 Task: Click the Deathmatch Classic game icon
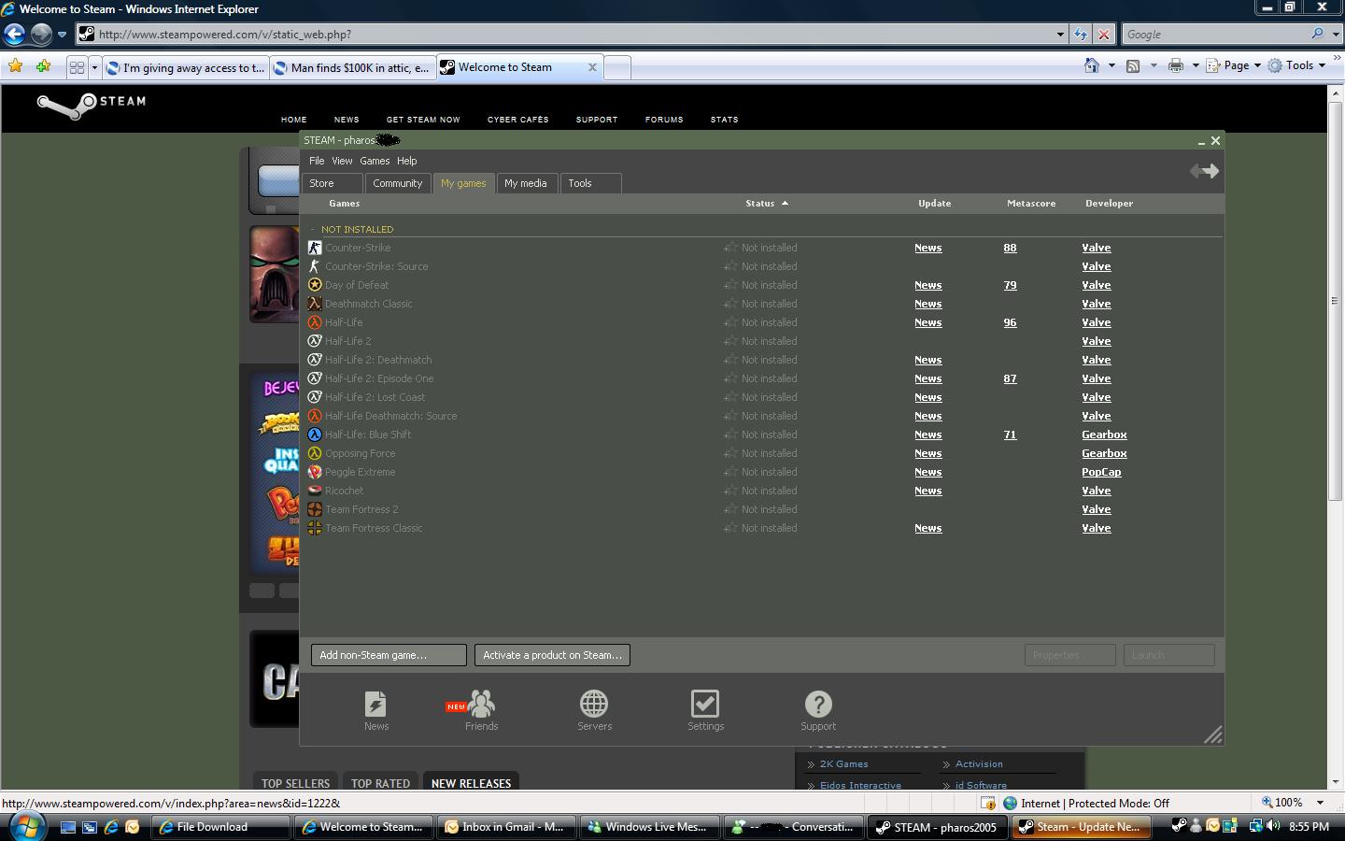click(x=315, y=304)
